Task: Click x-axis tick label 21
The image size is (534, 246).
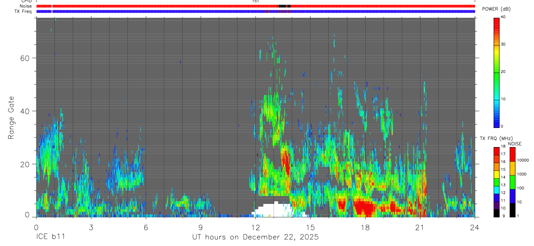Action: 420,227
